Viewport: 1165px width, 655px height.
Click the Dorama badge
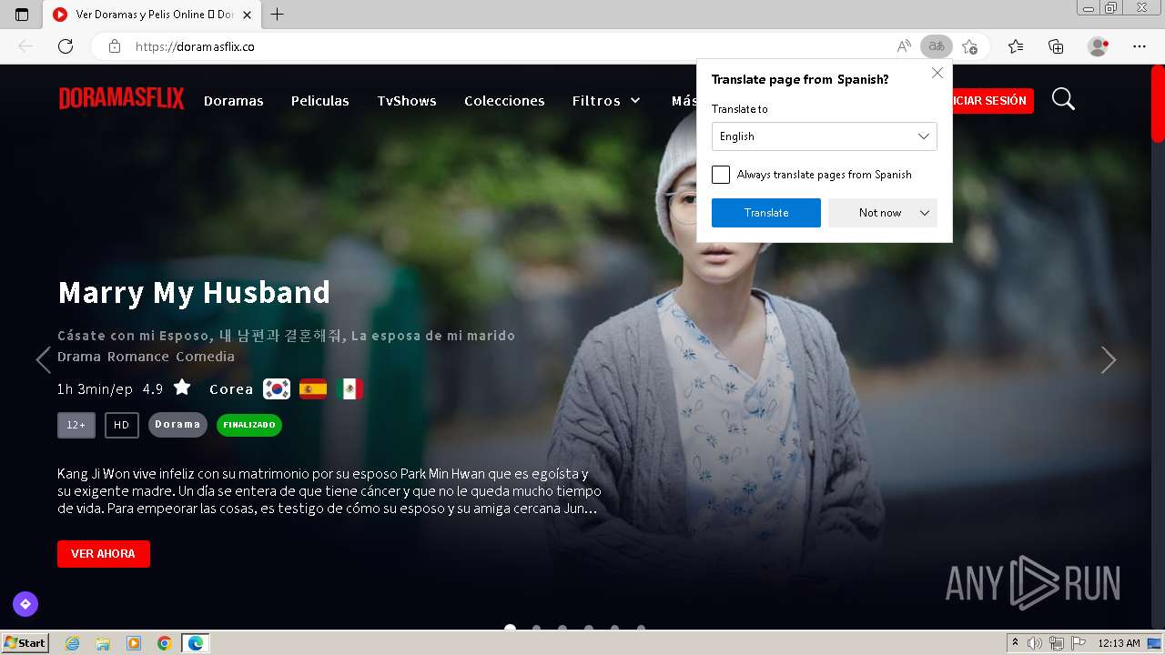pyautogui.click(x=177, y=425)
